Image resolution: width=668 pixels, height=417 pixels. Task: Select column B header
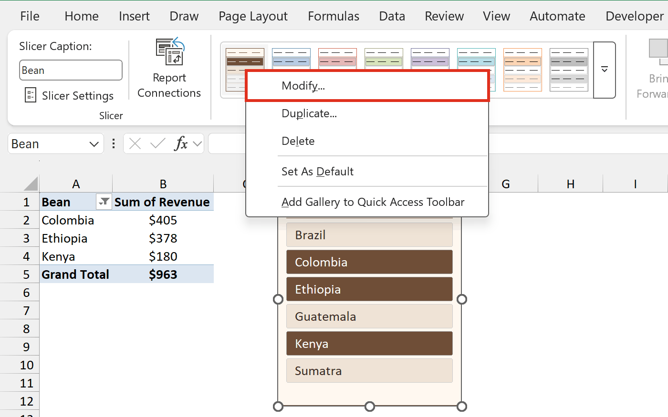pyautogui.click(x=163, y=184)
